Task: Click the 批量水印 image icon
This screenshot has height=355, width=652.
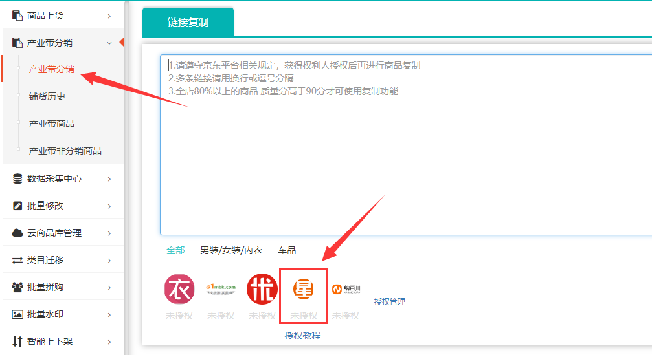Action: click(17, 314)
